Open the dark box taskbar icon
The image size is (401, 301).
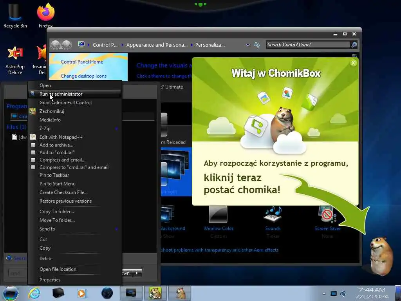(x=58, y=293)
